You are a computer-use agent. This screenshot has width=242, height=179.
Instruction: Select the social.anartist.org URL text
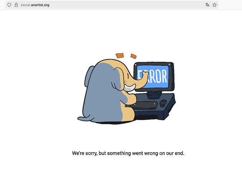35,5
